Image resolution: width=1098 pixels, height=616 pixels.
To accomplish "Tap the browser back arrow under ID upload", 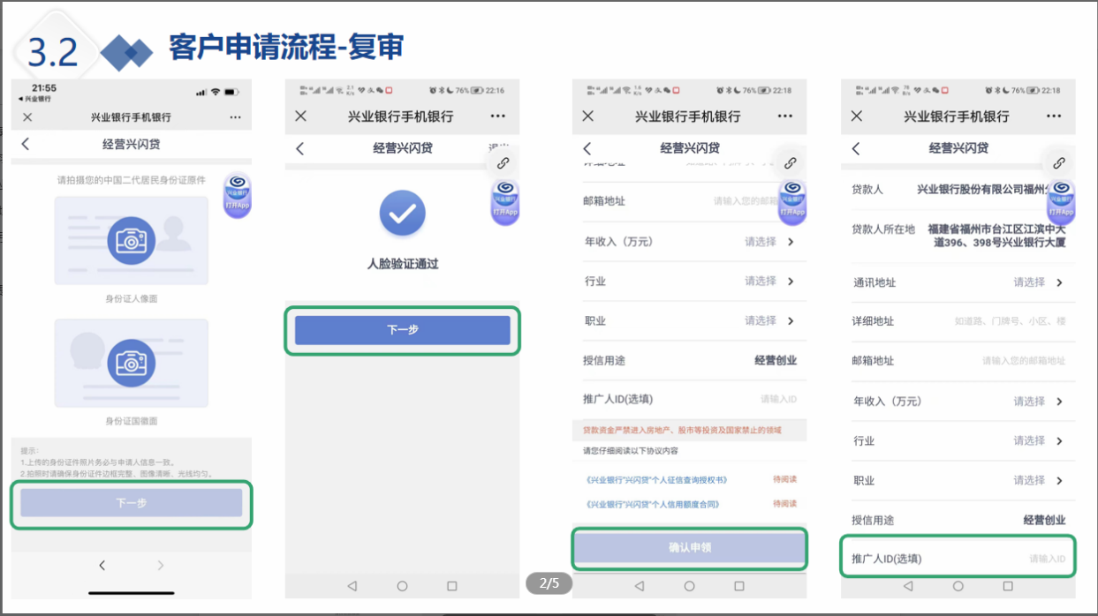I will point(102,565).
